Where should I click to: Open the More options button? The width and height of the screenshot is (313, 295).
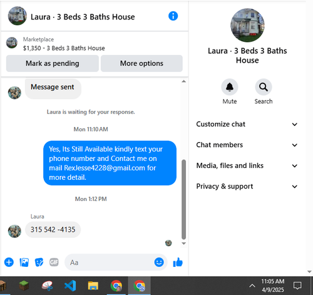click(x=141, y=63)
